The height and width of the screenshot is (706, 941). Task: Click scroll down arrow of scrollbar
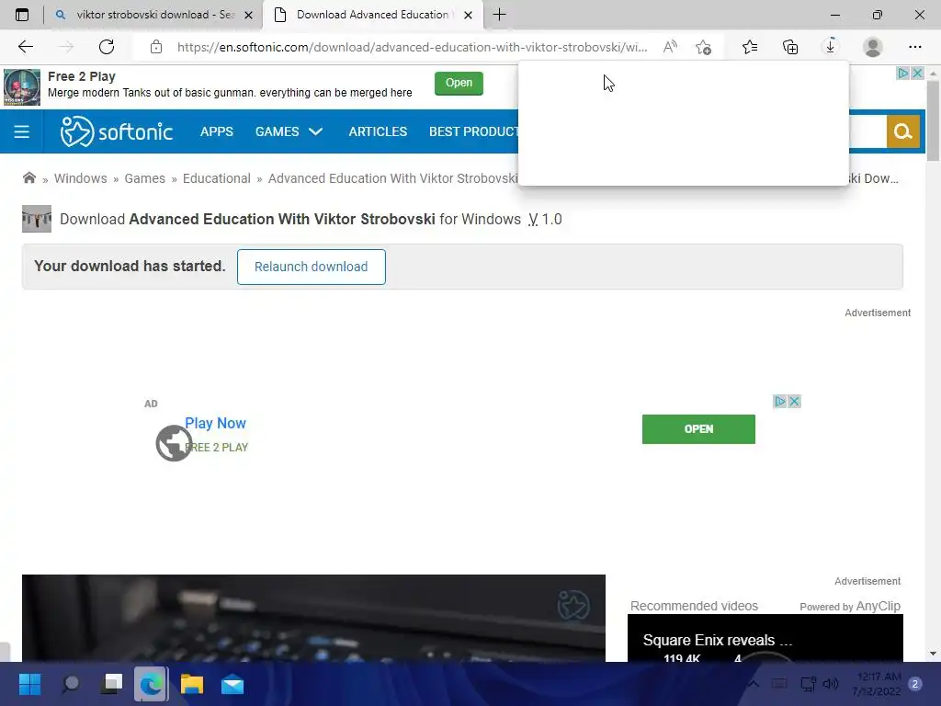coord(933,654)
